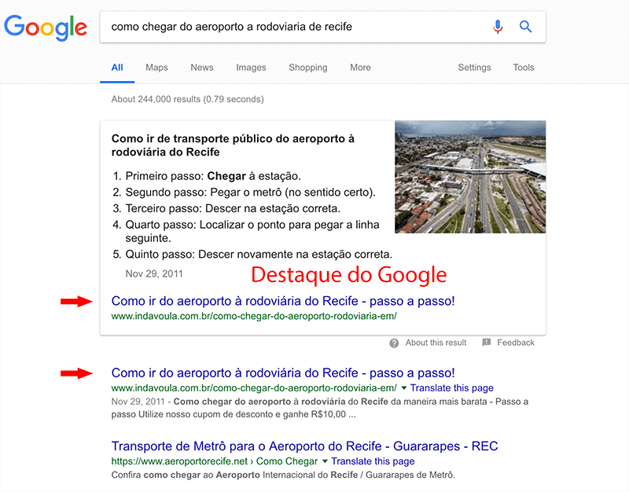Screen dimensions: 629x492
Task: Expand arrow next to aeroportorecife.net Como Chegar
Action: [325, 461]
